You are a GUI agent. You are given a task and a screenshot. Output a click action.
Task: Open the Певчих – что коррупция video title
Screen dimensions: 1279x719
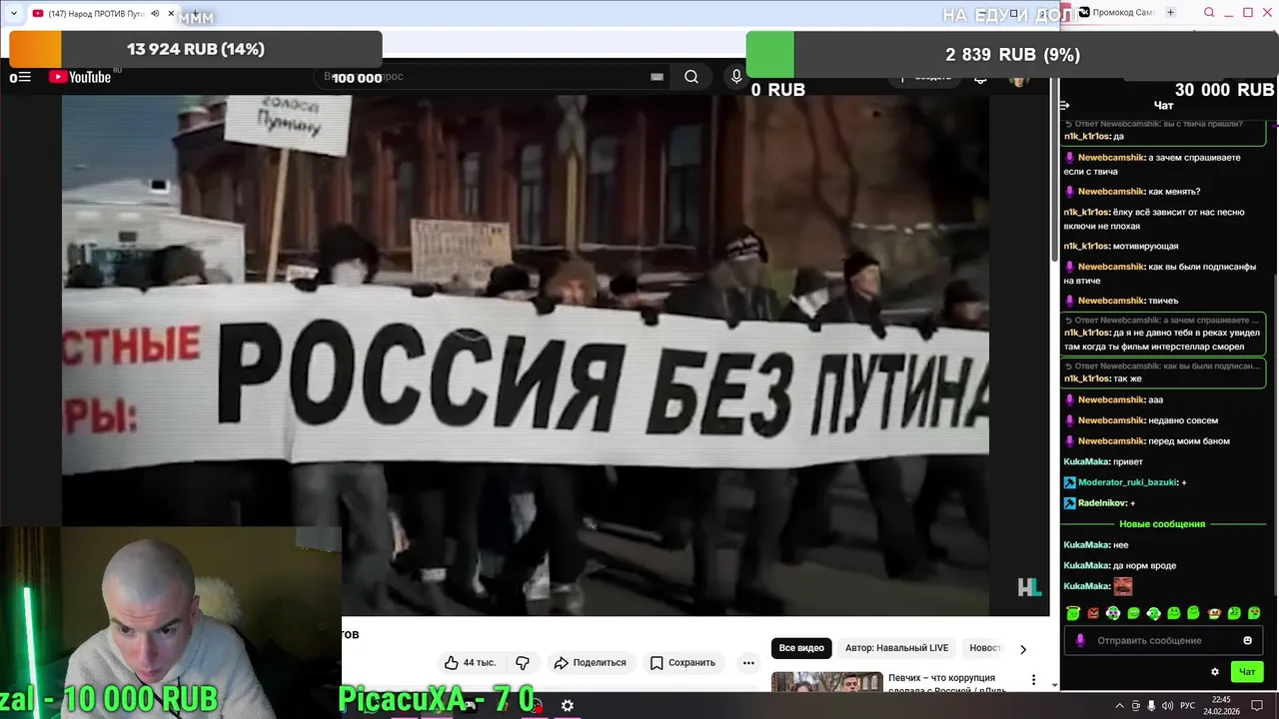946,684
